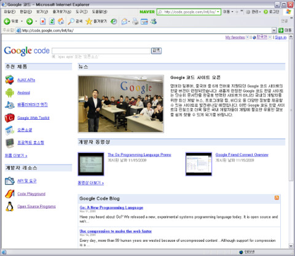Open the Favorites (즐겨찾기) menu
Viewport: 295px width, 256px height.
62,12
